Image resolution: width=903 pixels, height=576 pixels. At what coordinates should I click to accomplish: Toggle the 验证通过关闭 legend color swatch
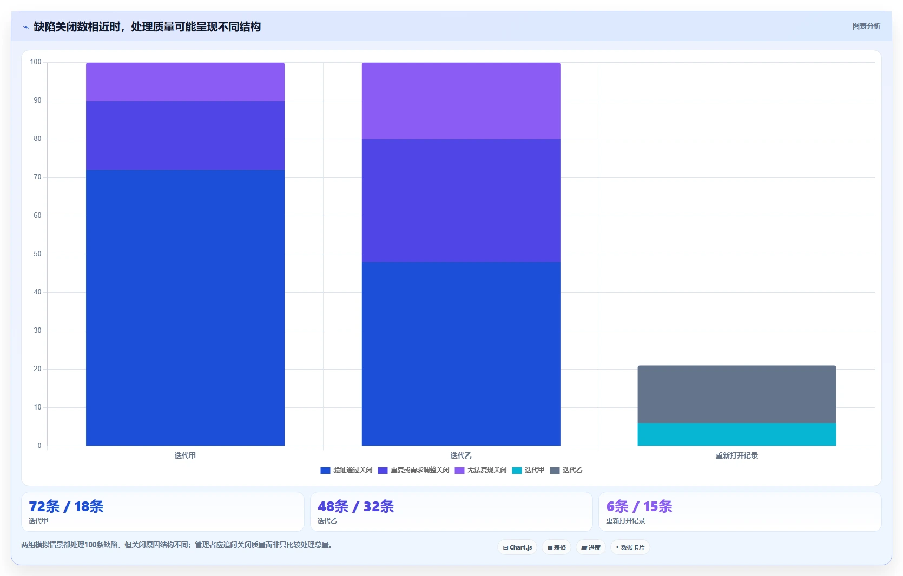coord(325,471)
